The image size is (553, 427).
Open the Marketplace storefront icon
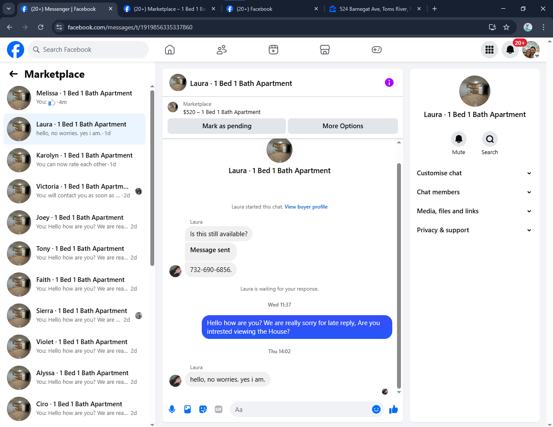click(325, 50)
